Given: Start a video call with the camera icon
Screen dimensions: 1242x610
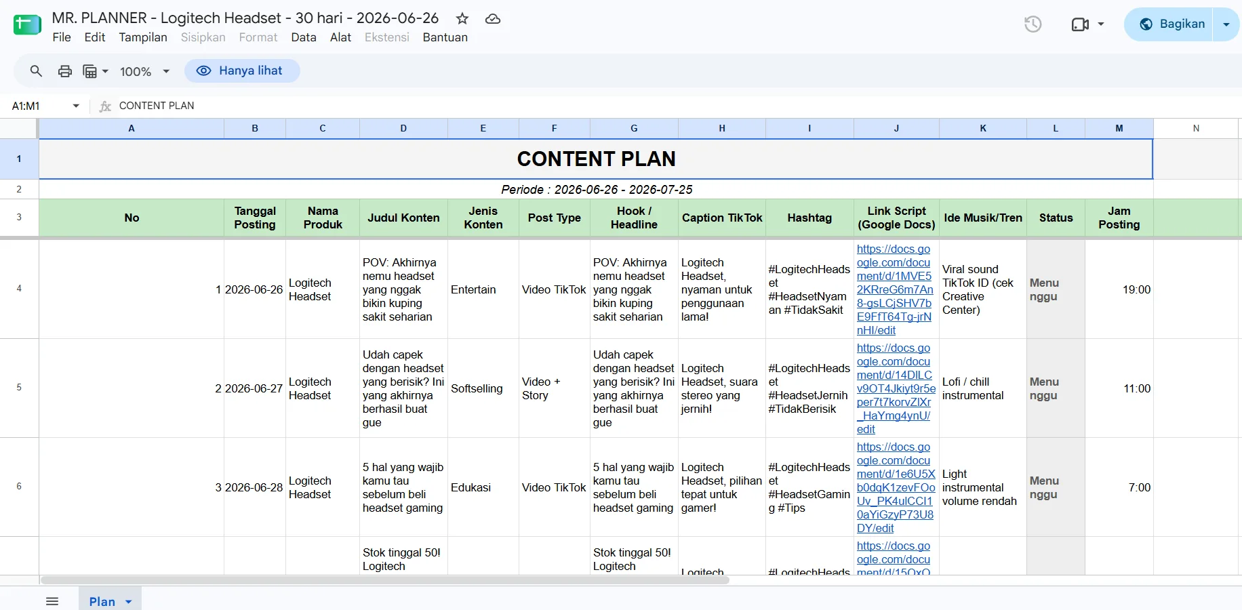Looking at the screenshot, I should tap(1080, 24).
